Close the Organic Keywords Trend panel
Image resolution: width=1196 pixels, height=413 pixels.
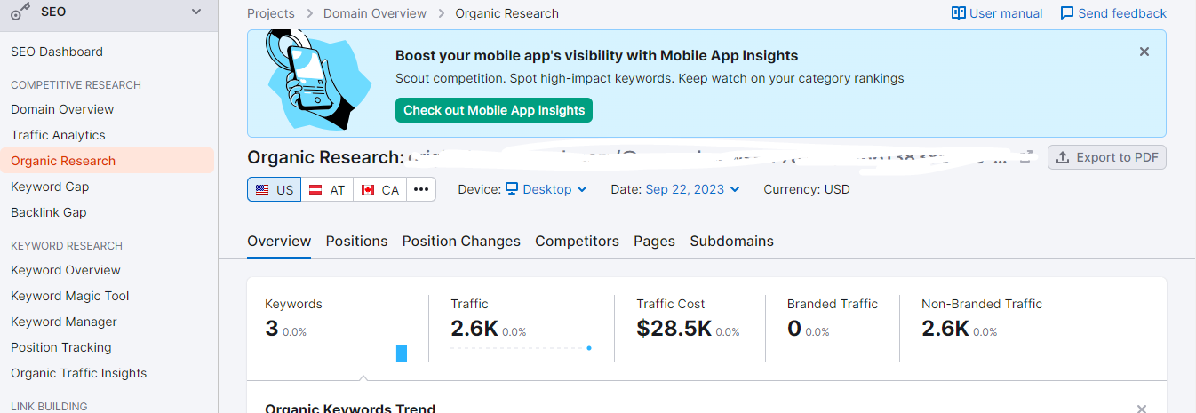(x=1142, y=409)
